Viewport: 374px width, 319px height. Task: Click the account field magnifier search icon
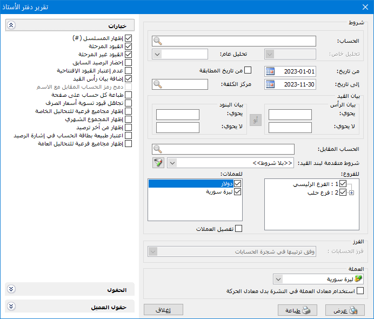[157, 41]
